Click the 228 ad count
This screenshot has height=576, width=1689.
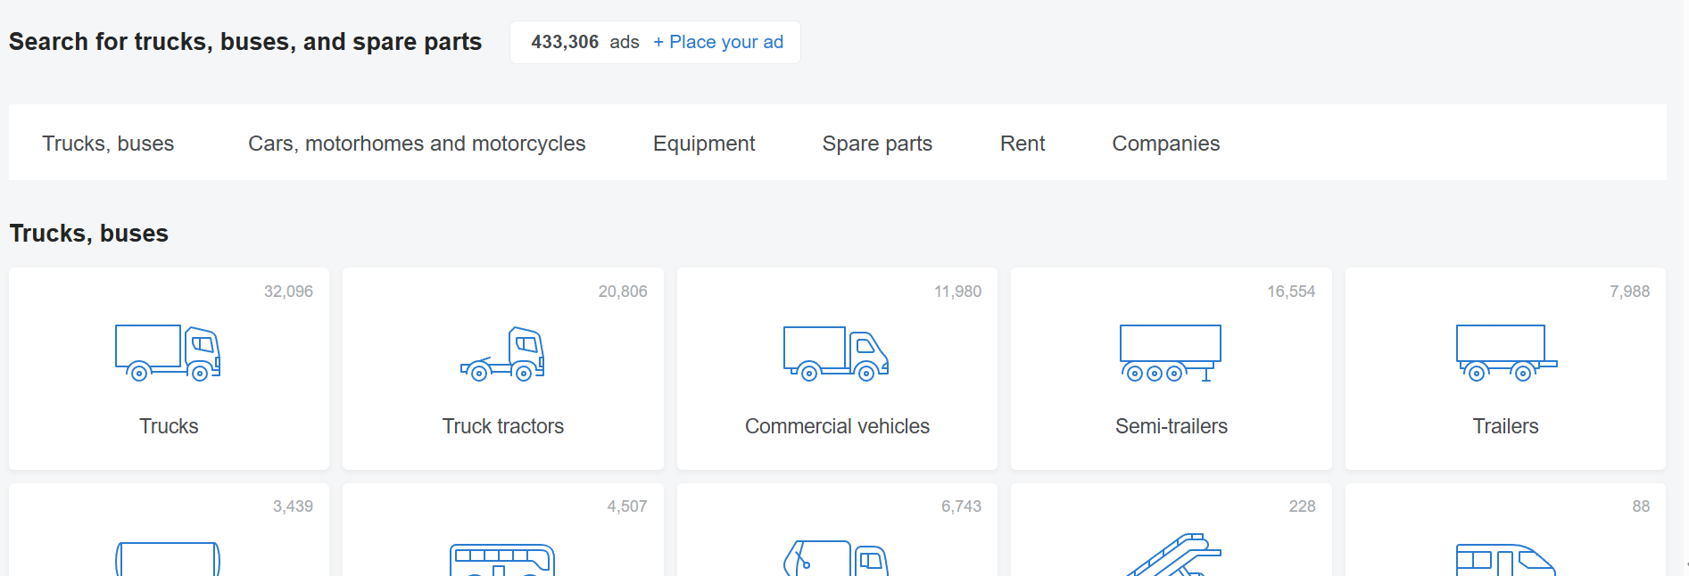tap(1302, 506)
